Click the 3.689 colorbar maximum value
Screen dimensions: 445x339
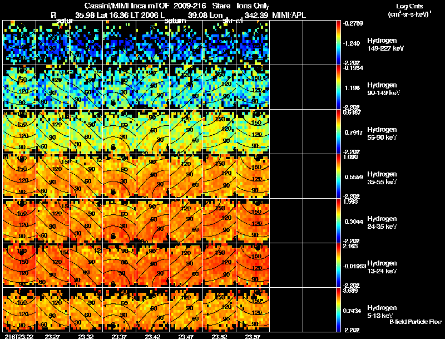[350, 291]
